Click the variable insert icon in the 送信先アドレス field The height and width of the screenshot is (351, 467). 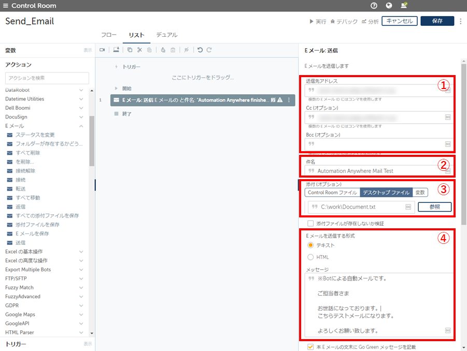[x=448, y=90]
